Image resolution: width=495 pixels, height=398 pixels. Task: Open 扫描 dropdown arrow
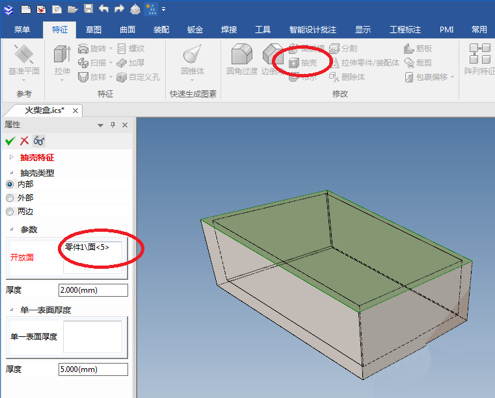tap(111, 63)
